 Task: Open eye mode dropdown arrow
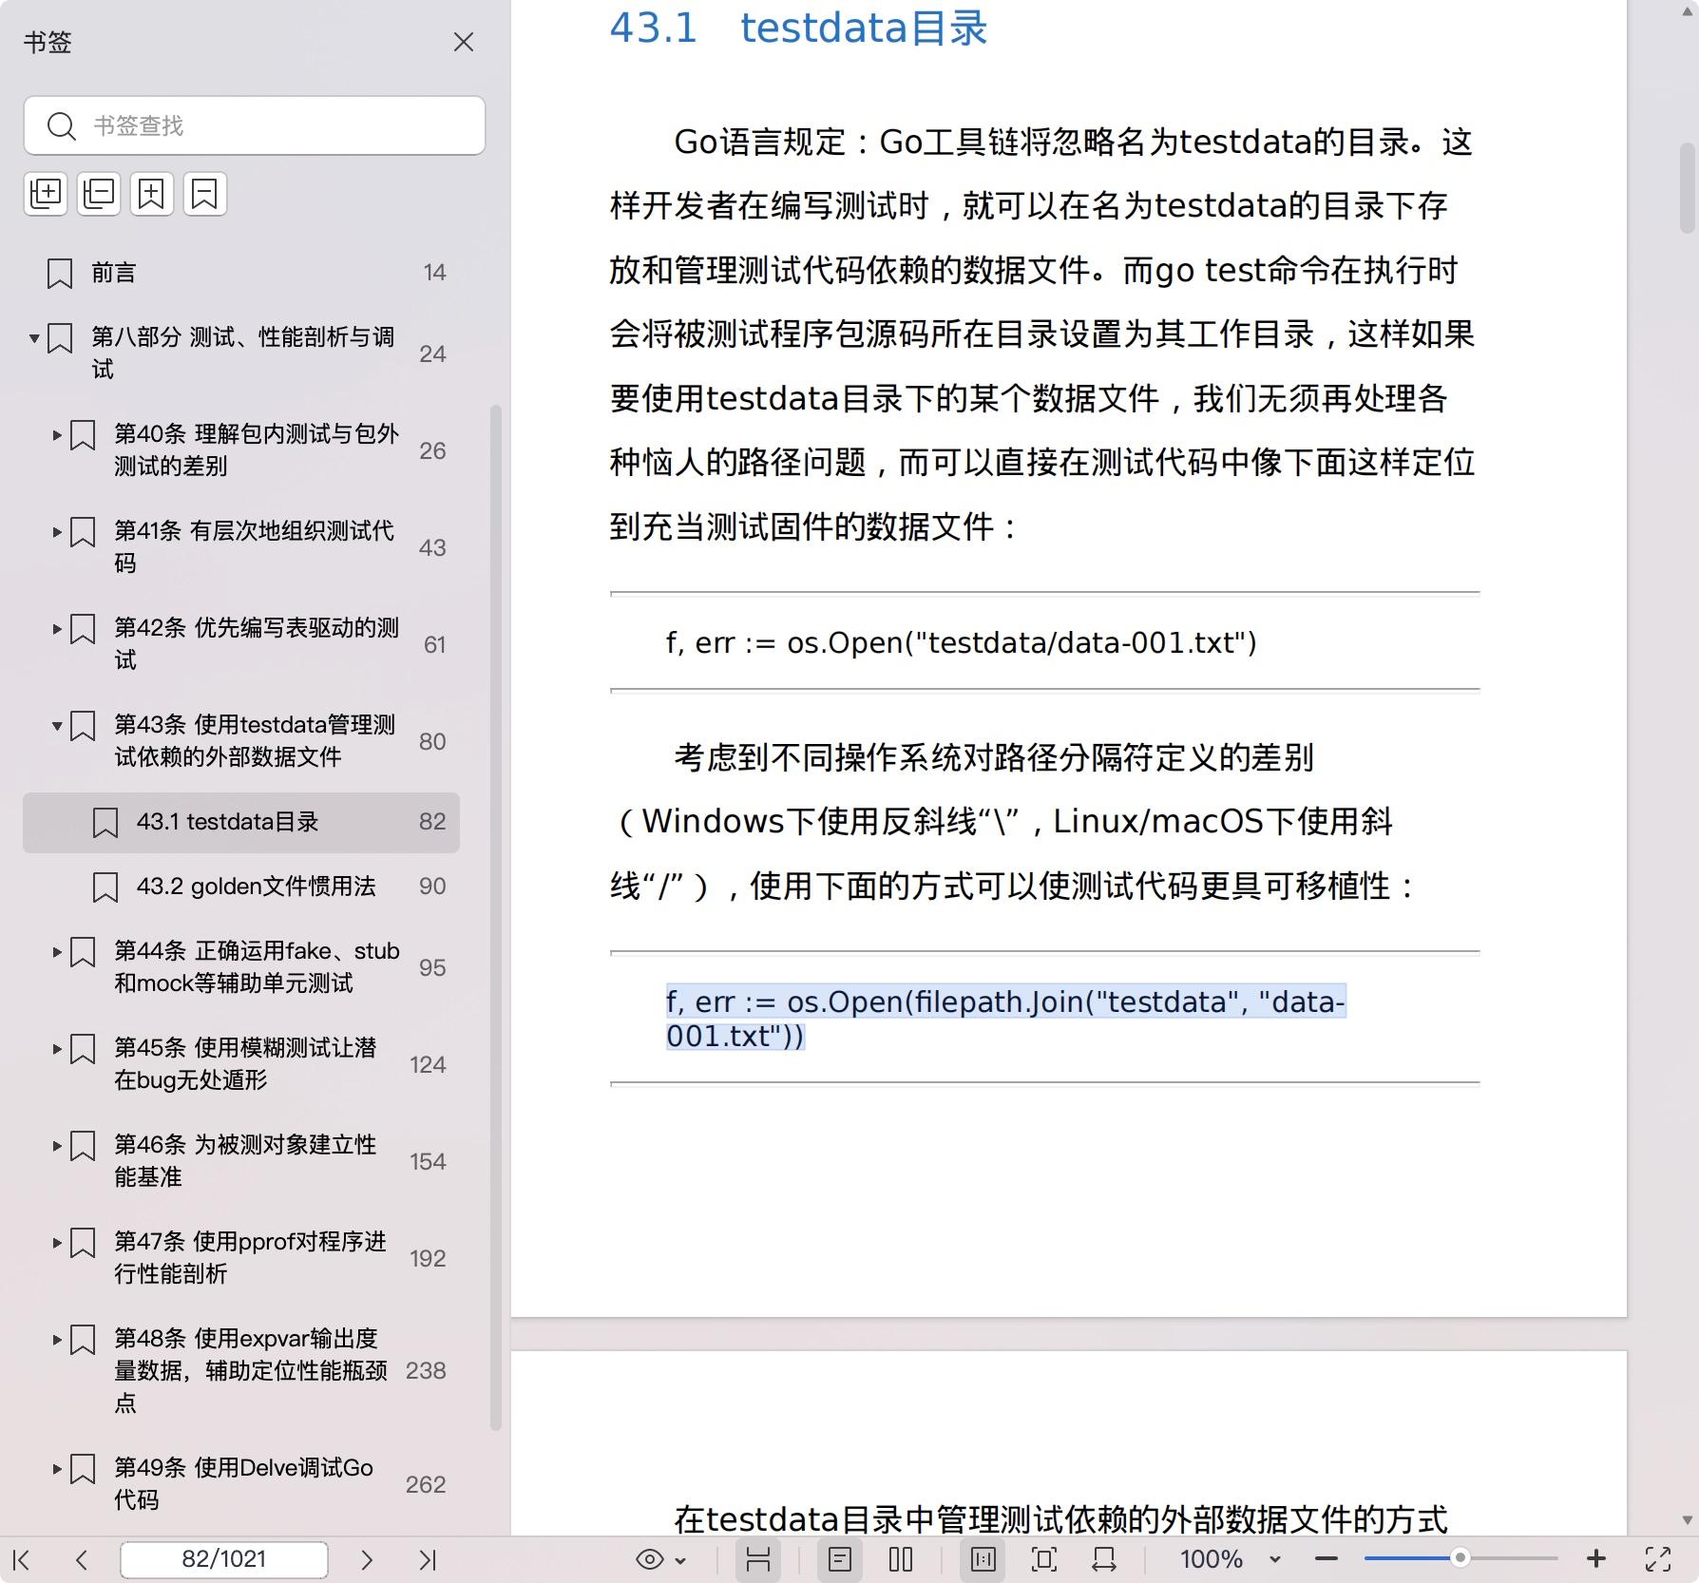(680, 1560)
